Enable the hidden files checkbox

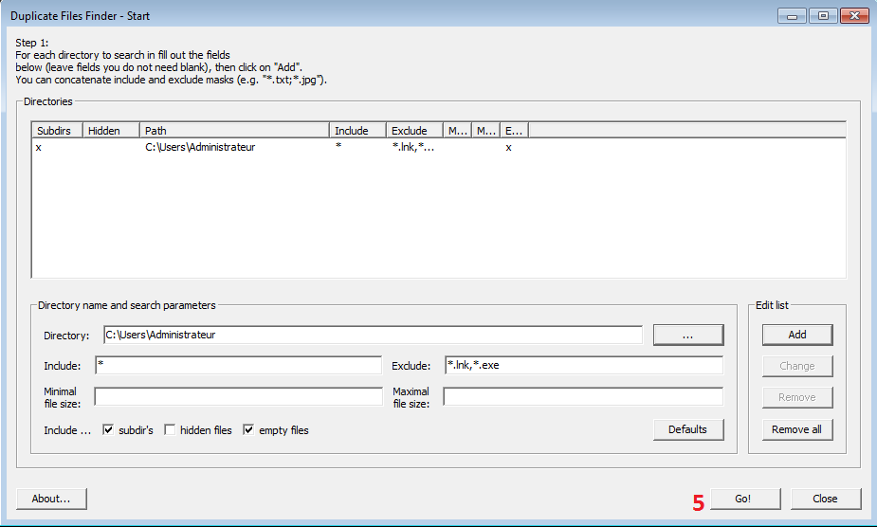click(x=170, y=430)
